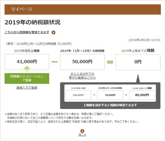Click the 2019年(1月〜12月)の納税額 label

[x=82, y=51]
